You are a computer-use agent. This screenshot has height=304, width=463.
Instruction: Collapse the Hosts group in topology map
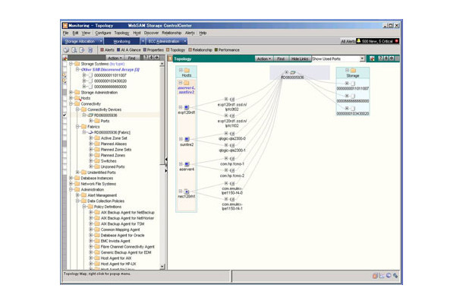[x=181, y=71]
